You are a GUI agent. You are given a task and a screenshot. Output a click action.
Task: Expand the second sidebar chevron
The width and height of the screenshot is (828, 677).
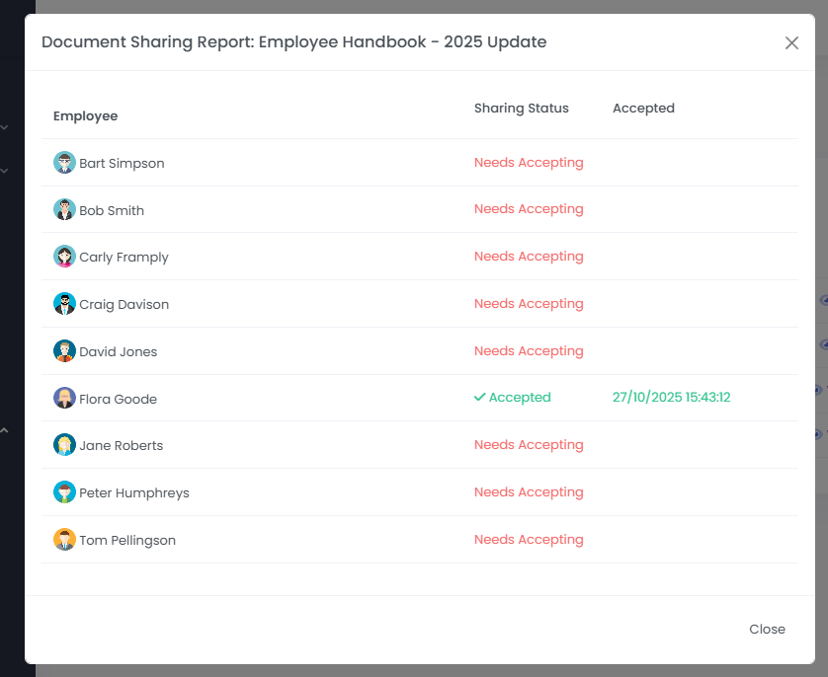pyautogui.click(x=5, y=170)
